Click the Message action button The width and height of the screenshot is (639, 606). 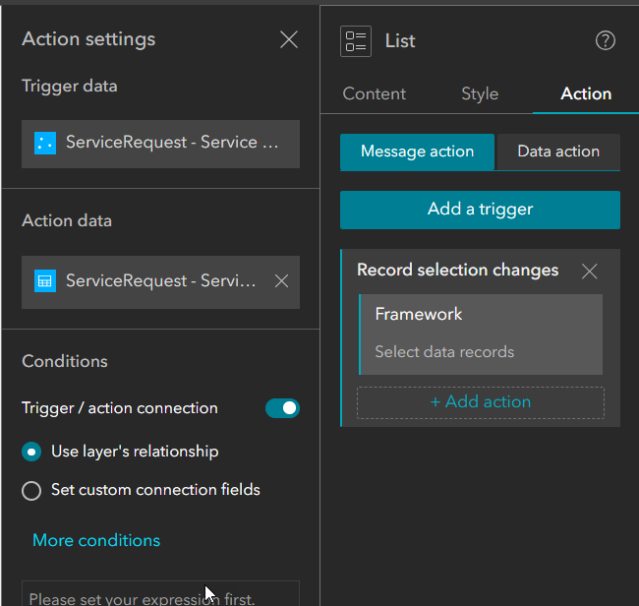(417, 152)
